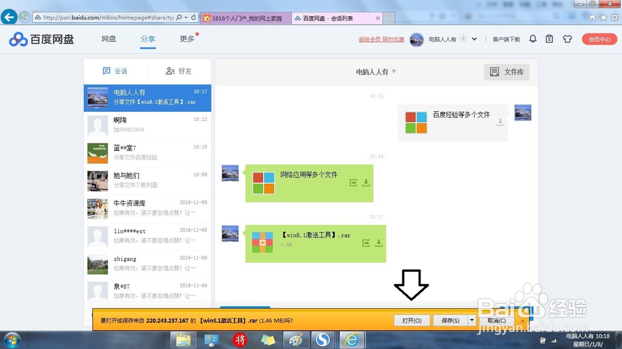This screenshot has height=349, width=622.
Task: Open conversation with lin****est
Action: [147, 236]
